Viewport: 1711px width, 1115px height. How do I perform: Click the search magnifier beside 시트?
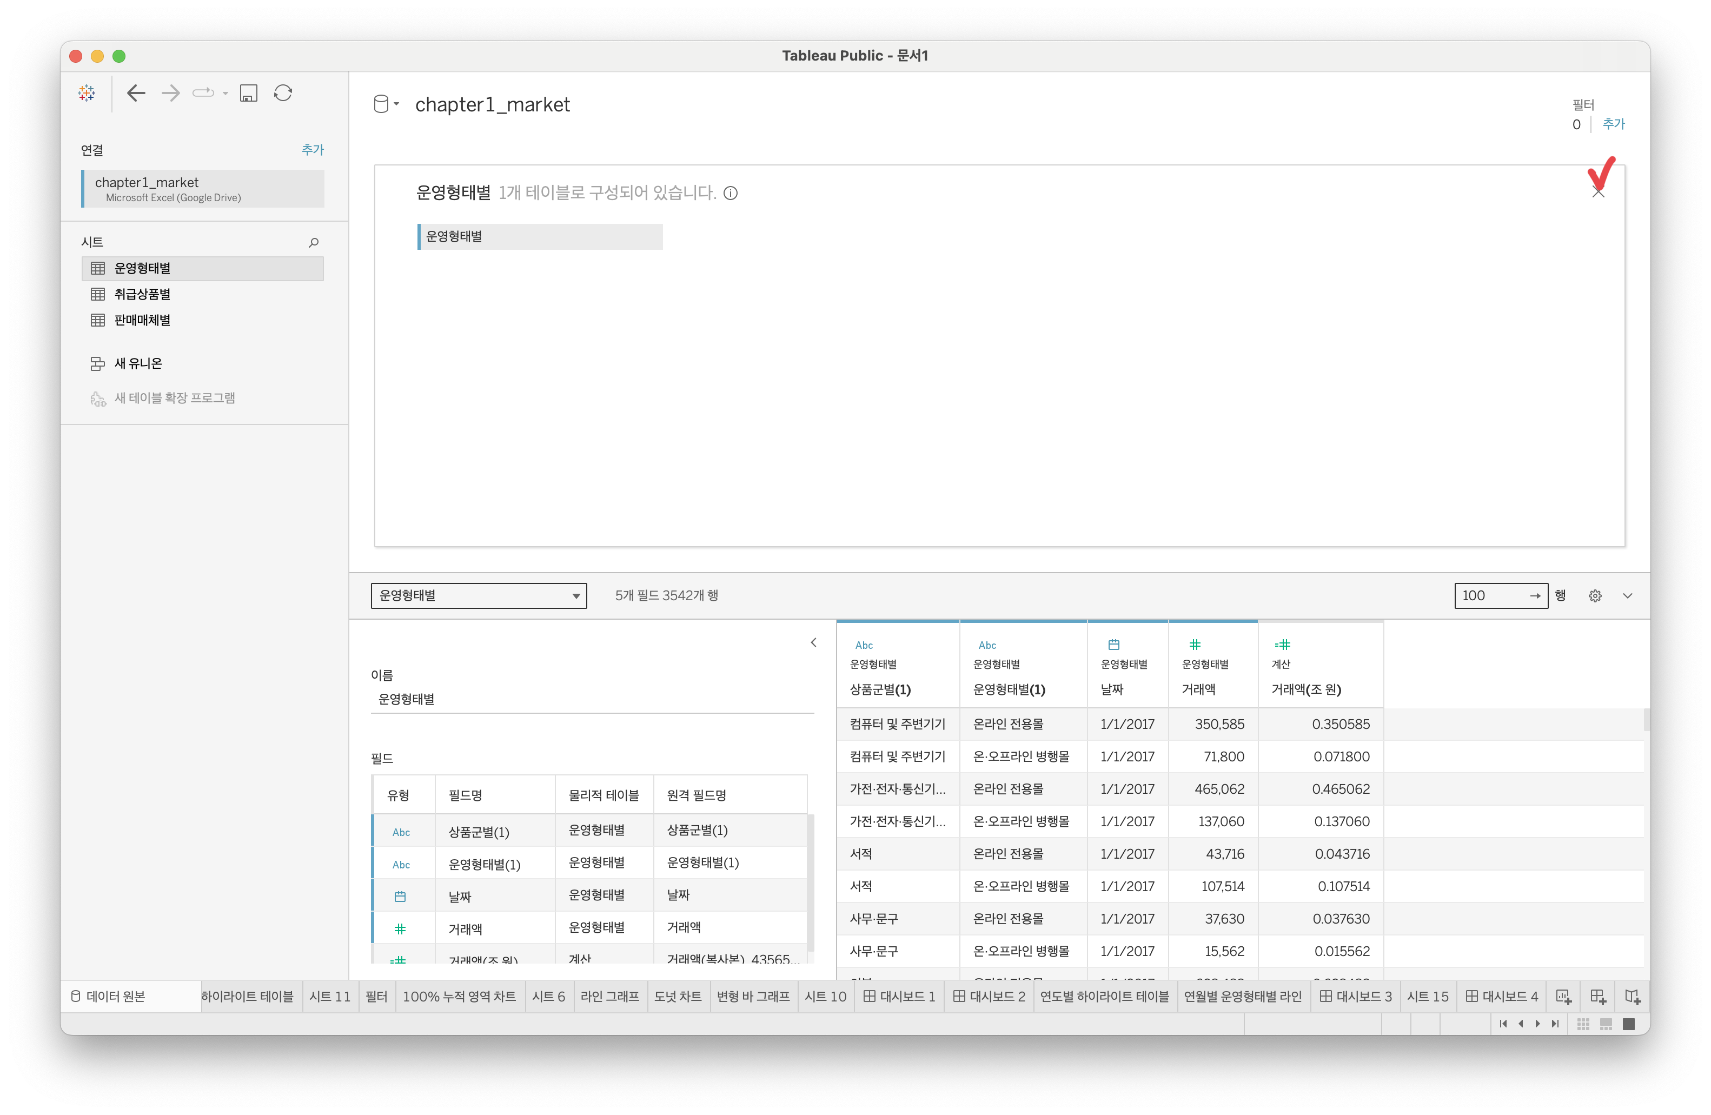(x=314, y=243)
